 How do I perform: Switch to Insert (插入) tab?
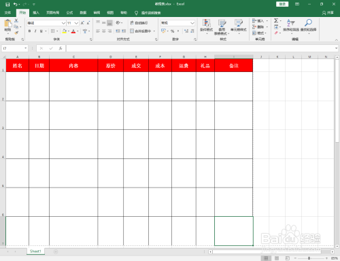coord(36,13)
